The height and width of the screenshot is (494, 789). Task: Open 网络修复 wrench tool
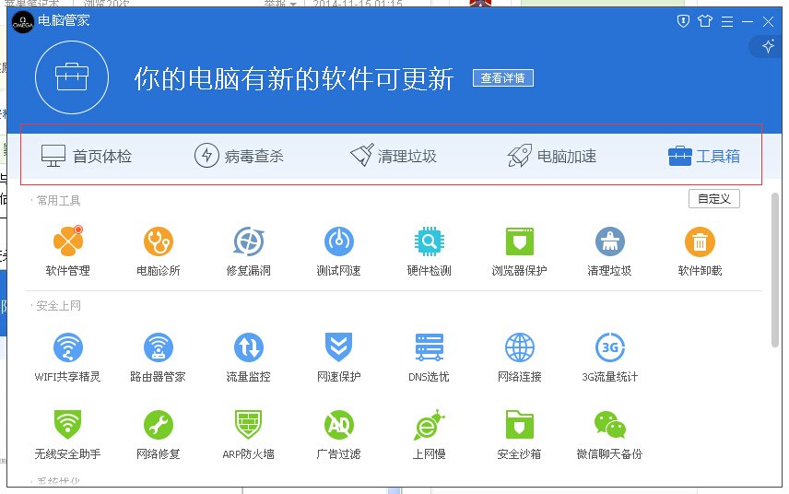coord(158,435)
